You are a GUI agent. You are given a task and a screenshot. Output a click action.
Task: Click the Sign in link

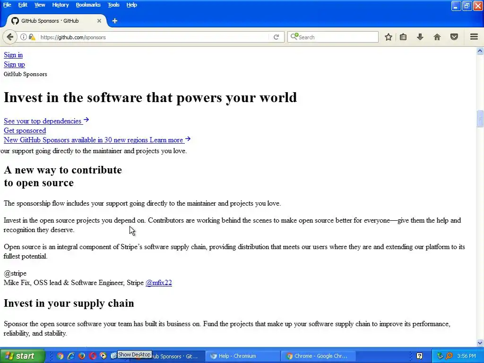pos(13,55)
